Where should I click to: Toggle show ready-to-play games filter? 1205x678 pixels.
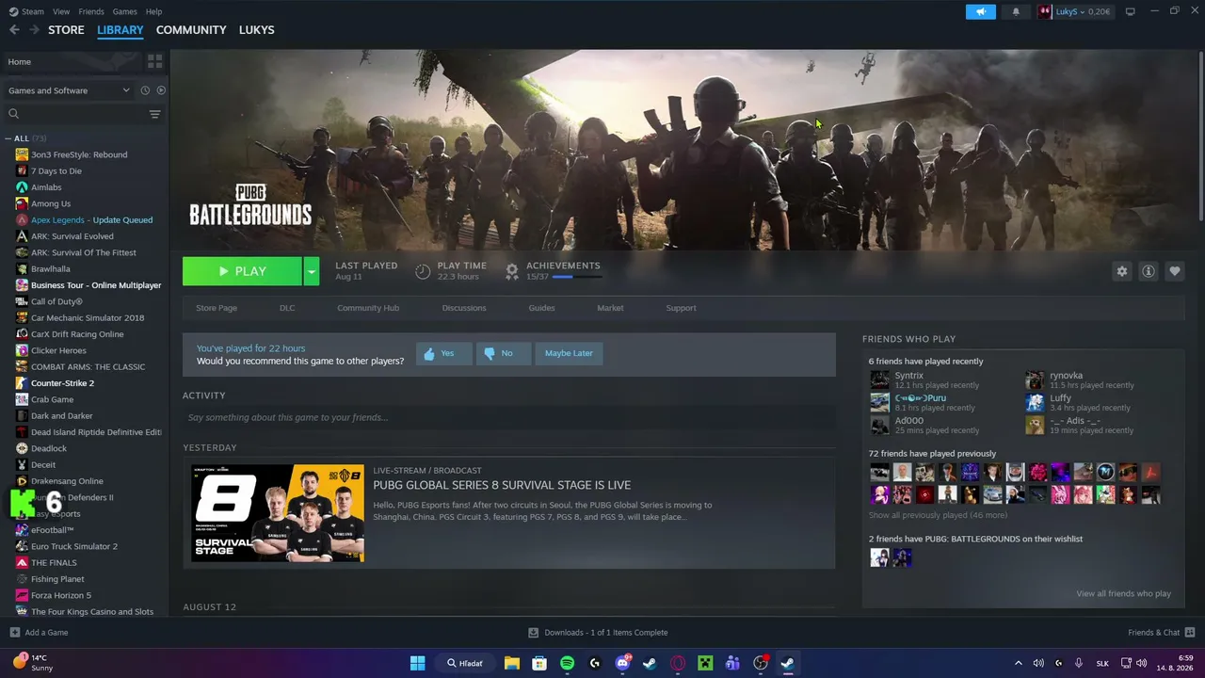[161, 90]
